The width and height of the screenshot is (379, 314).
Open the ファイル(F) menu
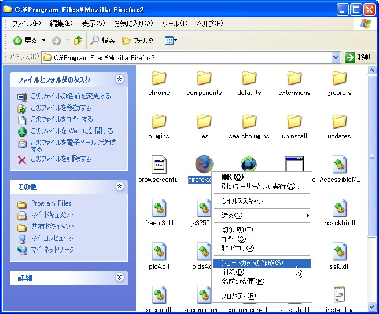coord(27,24)
